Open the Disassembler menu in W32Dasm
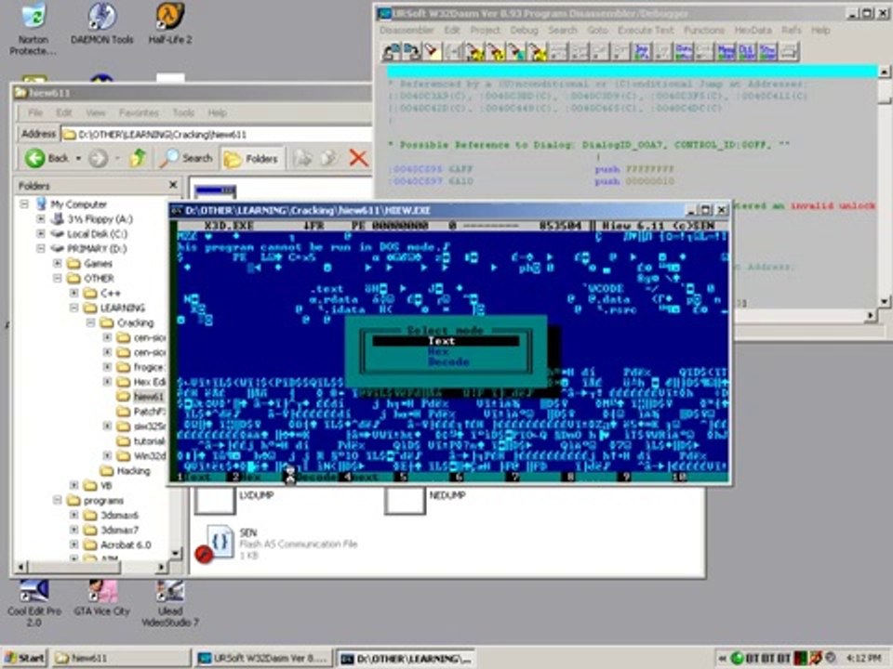893x669 pixels. [x=407, y=30]
